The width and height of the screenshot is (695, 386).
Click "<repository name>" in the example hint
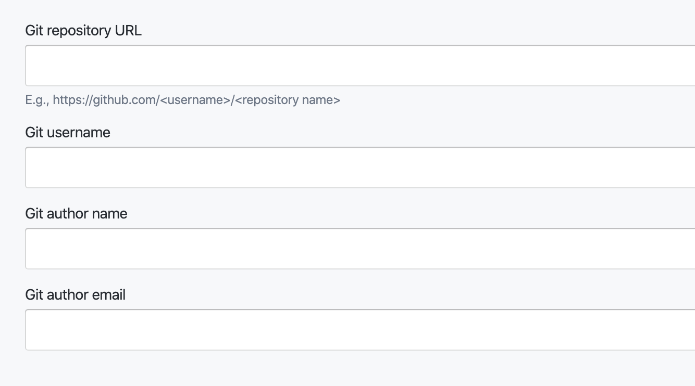pos(288,100)
